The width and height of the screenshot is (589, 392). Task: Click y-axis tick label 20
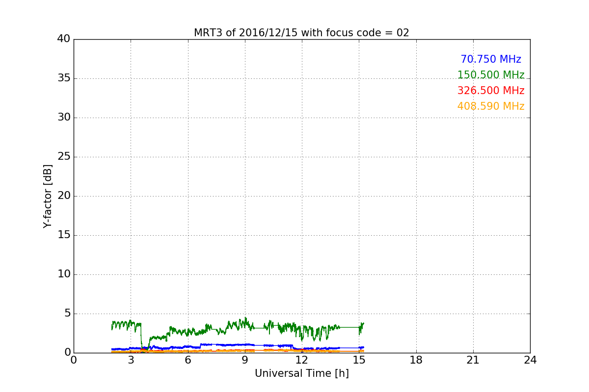click(64, 196)
